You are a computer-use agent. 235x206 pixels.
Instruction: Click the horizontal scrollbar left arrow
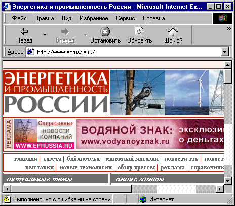click(7, 189)
